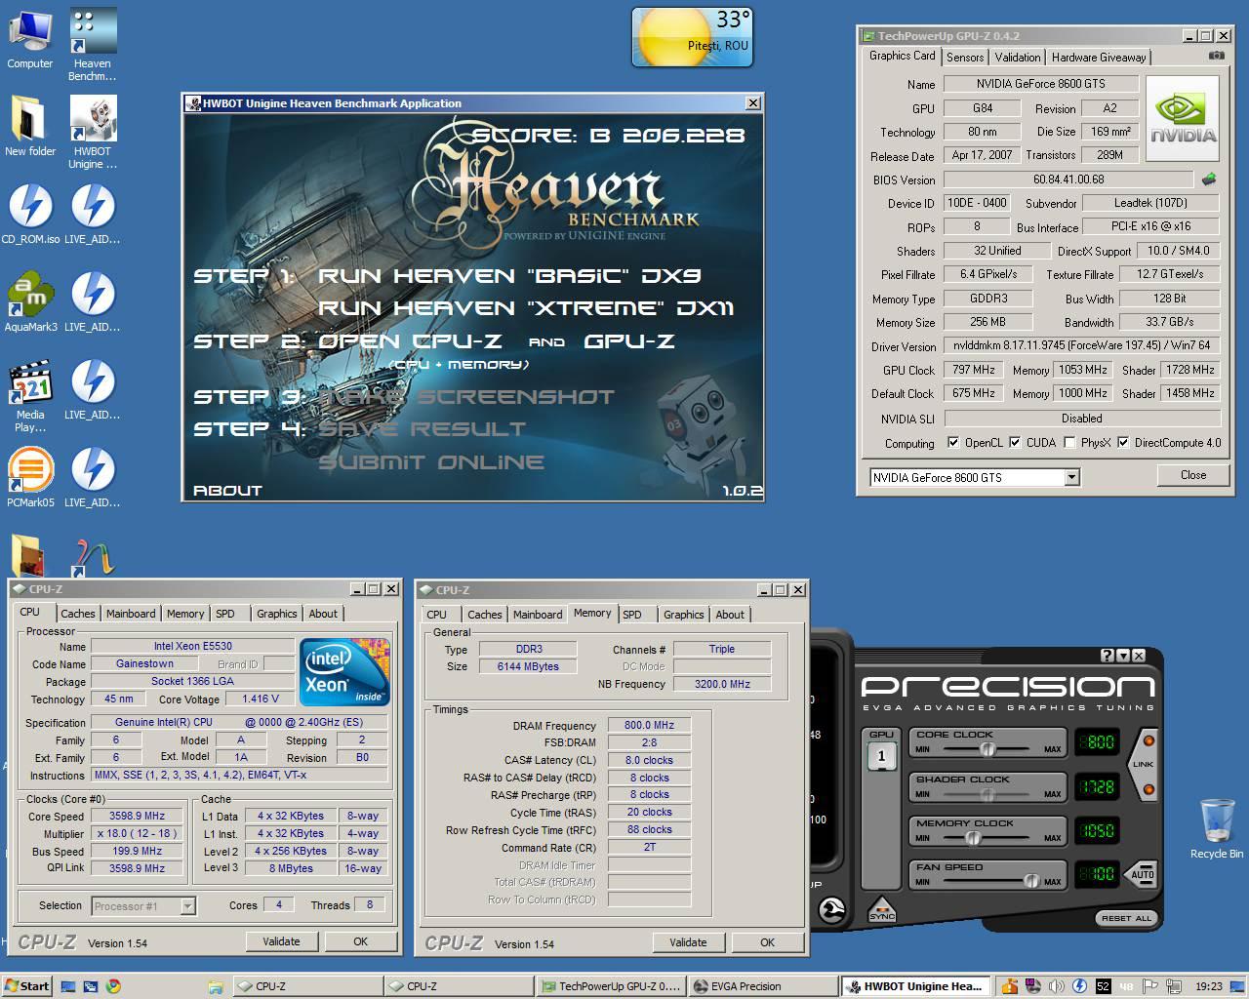Click the Start button
The width and height of the screenshot is (1249, 999).
point(26,986)
